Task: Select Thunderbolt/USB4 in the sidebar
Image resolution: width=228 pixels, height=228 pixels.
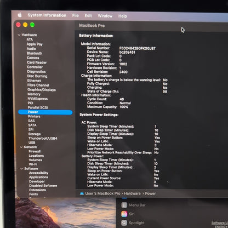Action: coord(43,138)
